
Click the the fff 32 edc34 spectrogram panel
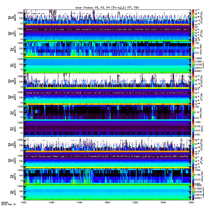tap(107, 145)
